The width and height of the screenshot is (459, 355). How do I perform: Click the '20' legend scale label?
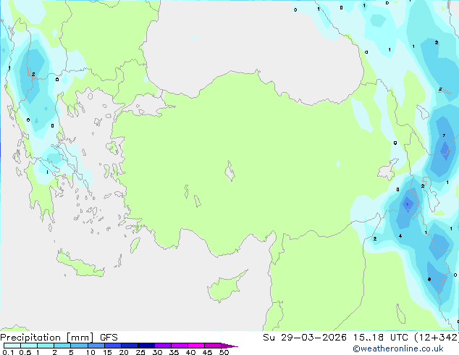(x=124, y=352)
